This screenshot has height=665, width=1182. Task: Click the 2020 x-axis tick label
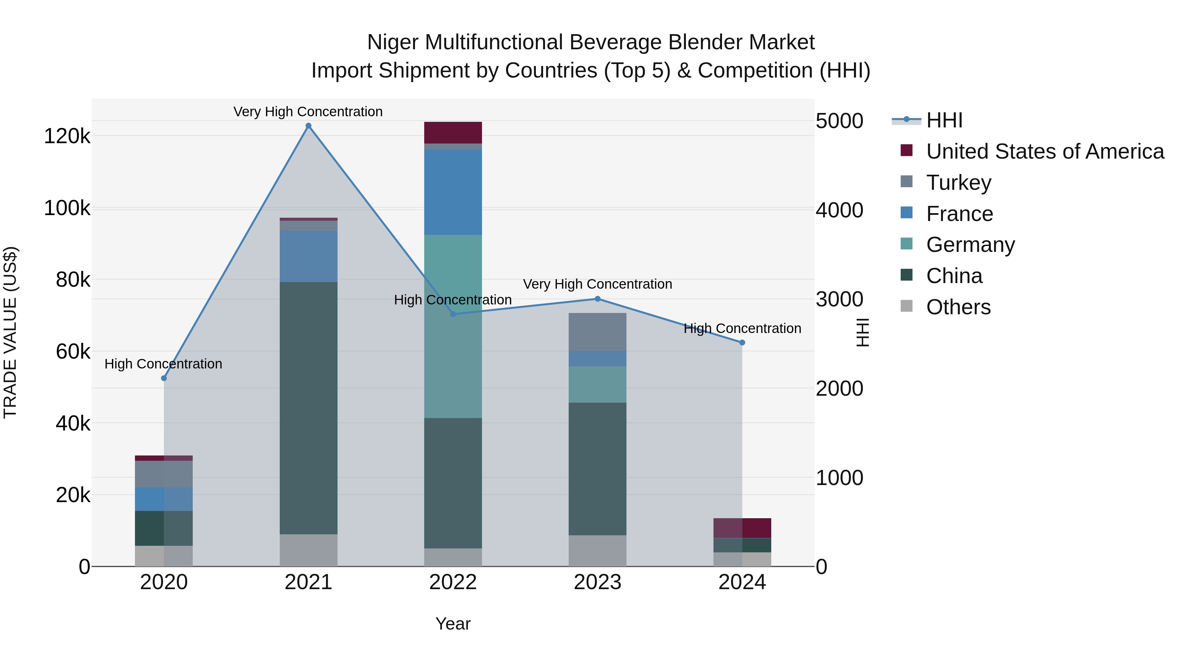pyautogui.click(x=164, y=582)
